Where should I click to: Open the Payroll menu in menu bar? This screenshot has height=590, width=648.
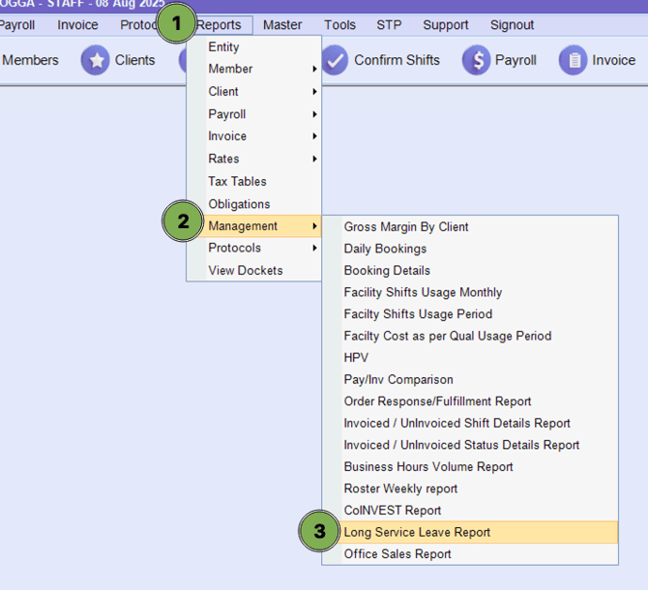tap(17, 25)
